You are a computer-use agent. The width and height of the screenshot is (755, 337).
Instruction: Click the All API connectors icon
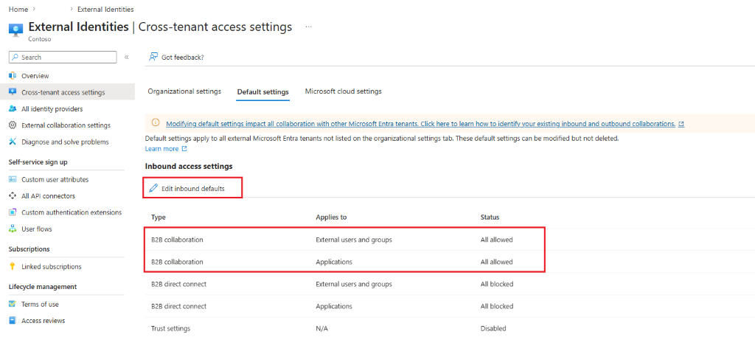coord(13,196)
